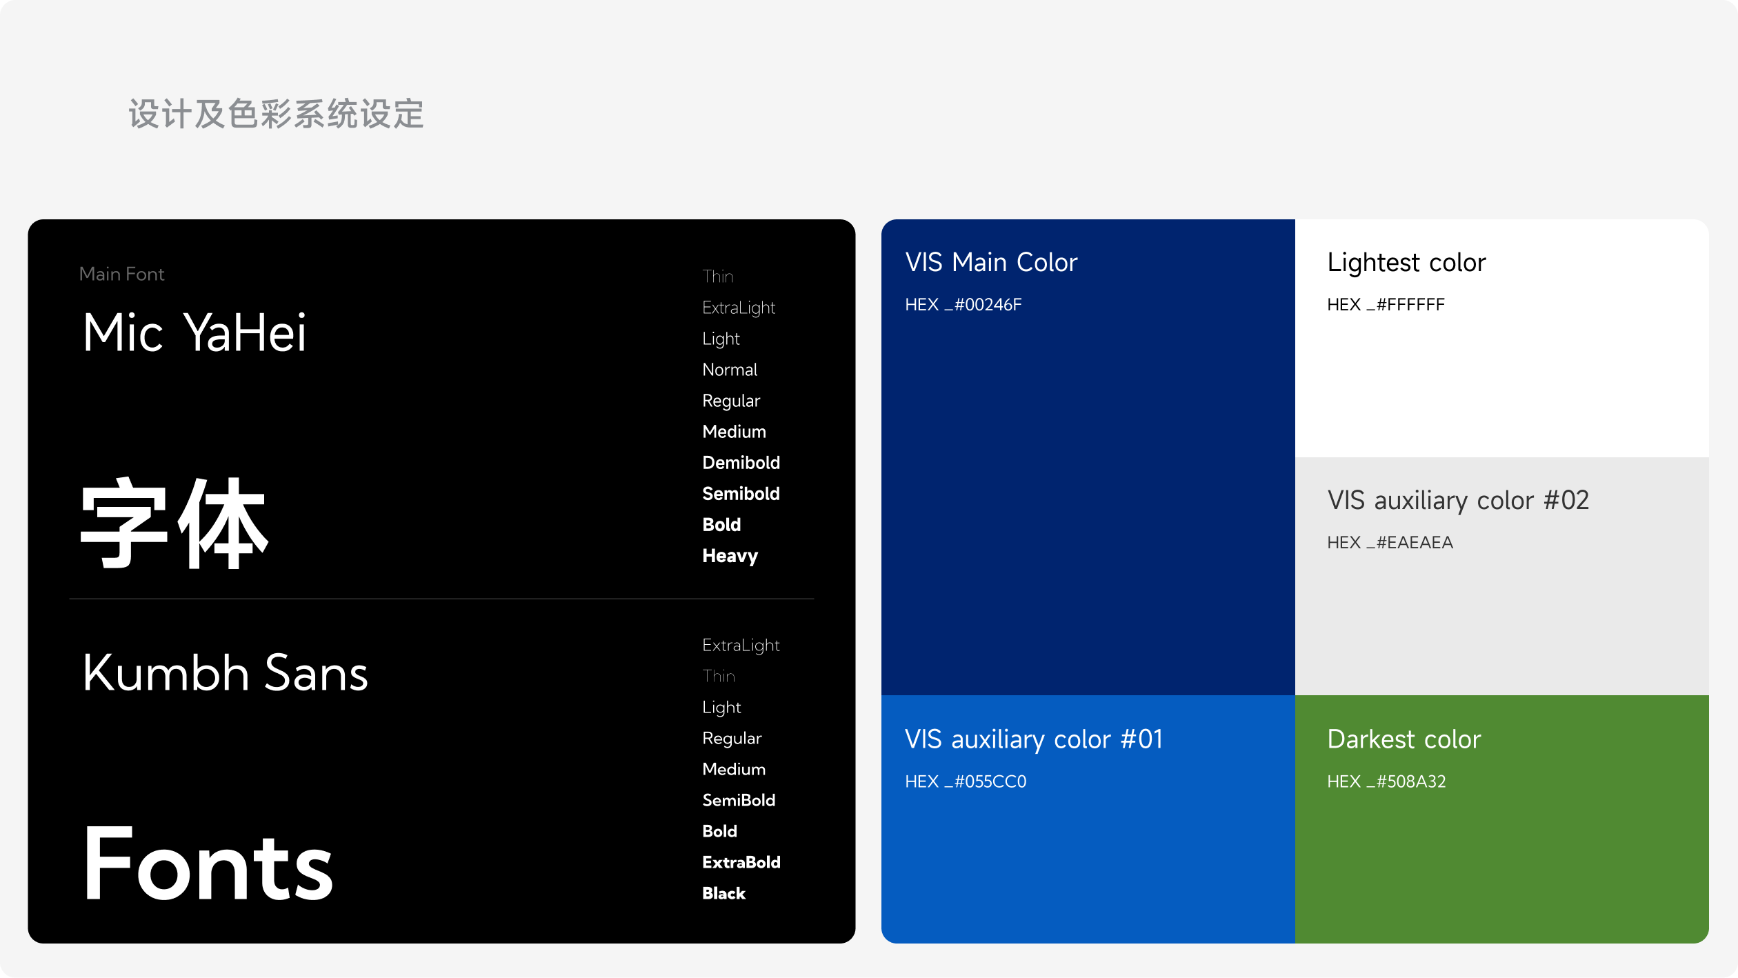This screenshot has width=1738, height=978.
Task: Click the ExtraBold weight in Kumbh Sans list
Action: pos(741,862)
